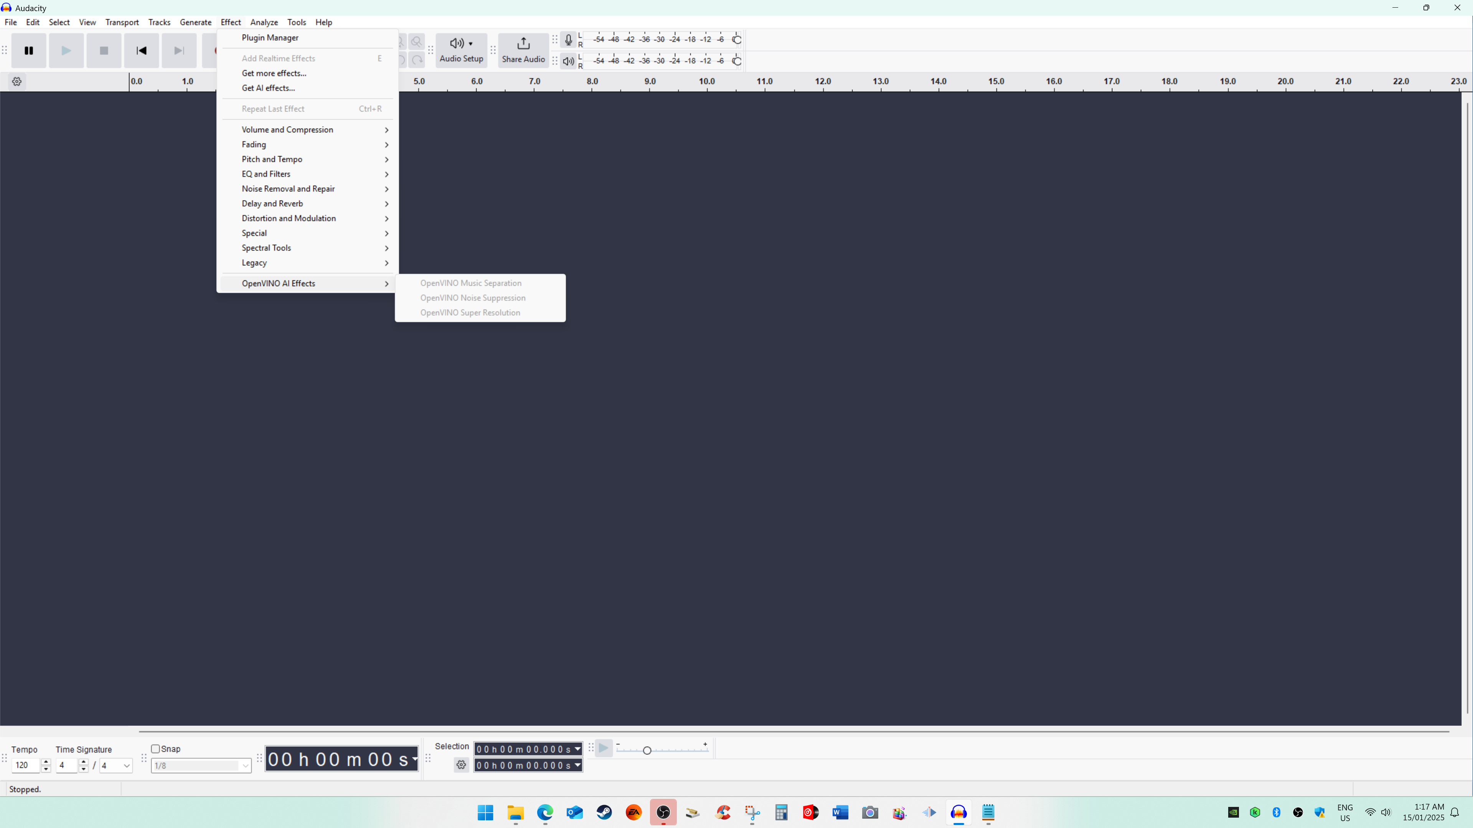
Task: Click the Pause playback button
Action: pos(29,51)
